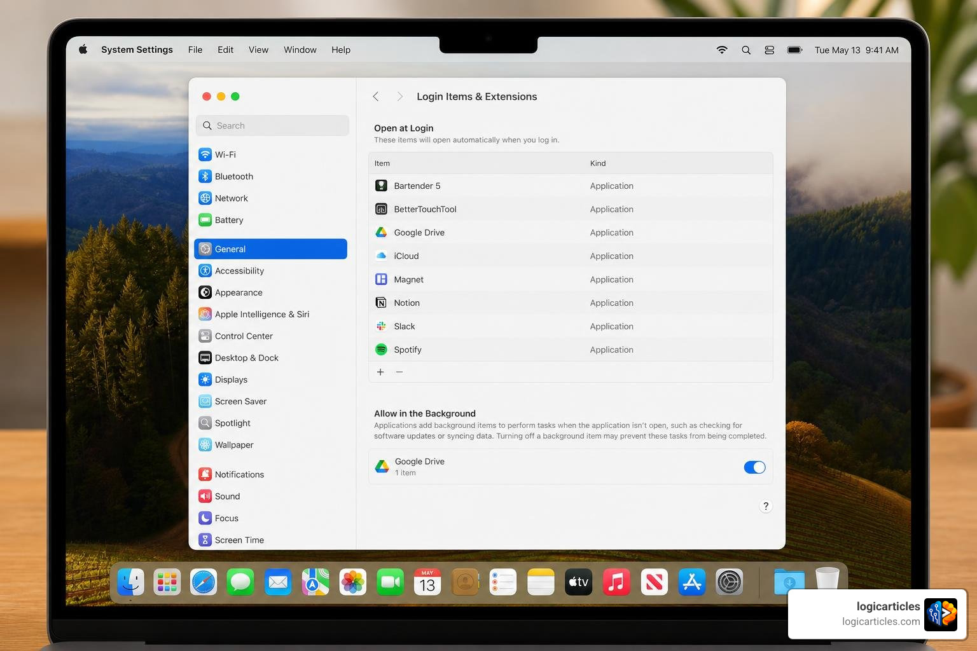Select the Spotify login item

(571, 350)
